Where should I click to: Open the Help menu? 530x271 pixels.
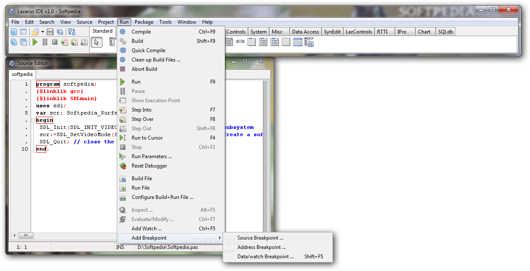coord(207,22)
